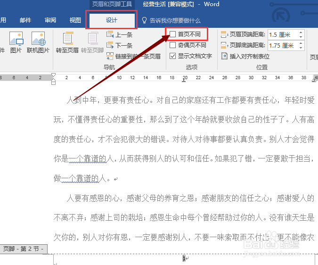Click the paragraph starting 人到中年
The height and width of the screenshot is (265, 318).
[184, 139]
